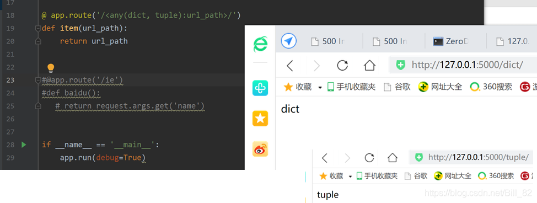Viewport: 537px width, 203px height.
Task: Click 'return url_path' code at line 20
Action: (x=94, y=41)
